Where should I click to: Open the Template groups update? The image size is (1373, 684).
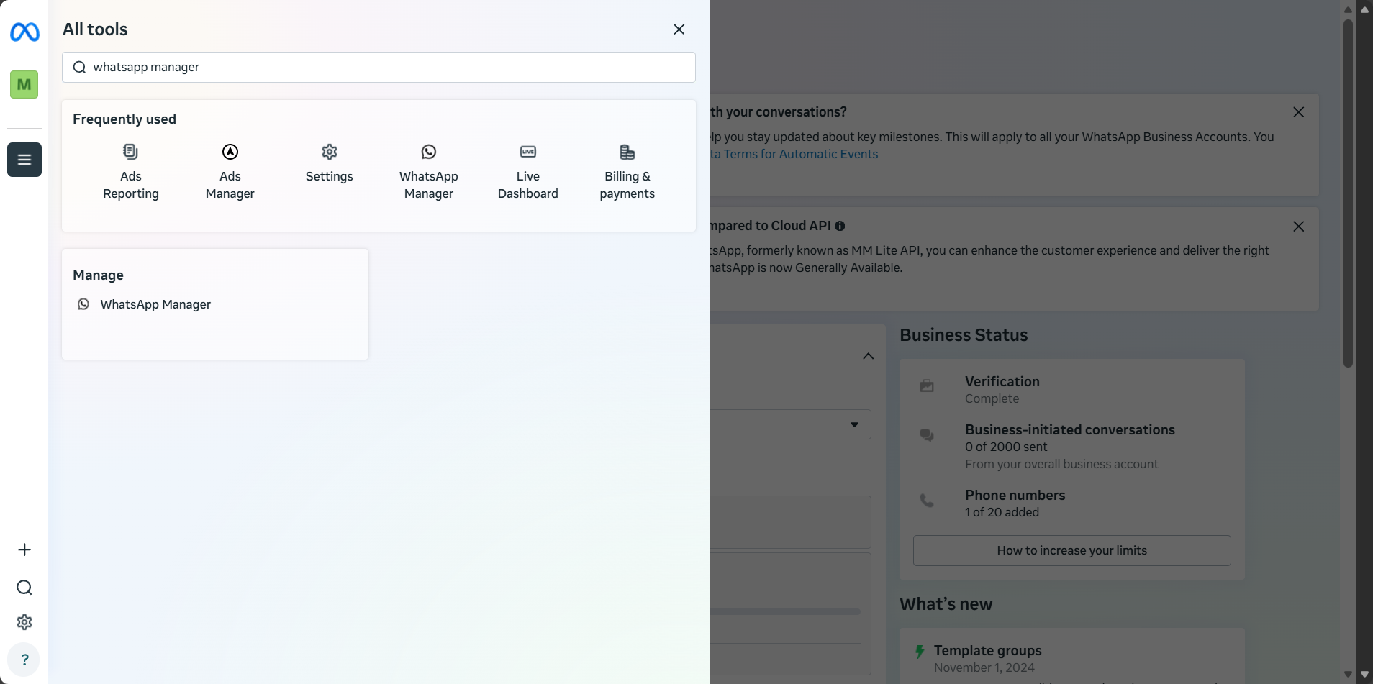pos(988,651)
